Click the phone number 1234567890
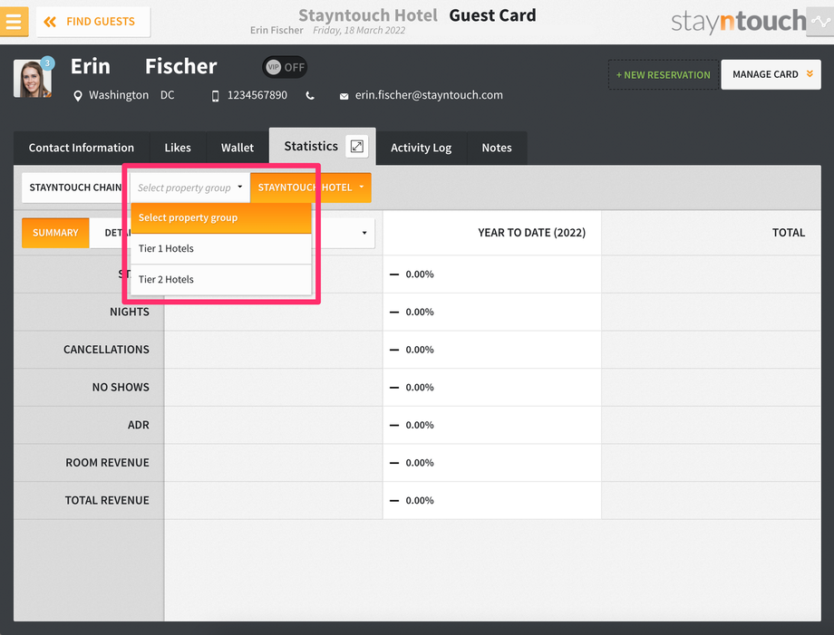The height and width of the screenshot is (635, 834). click(x=257, y=95)
